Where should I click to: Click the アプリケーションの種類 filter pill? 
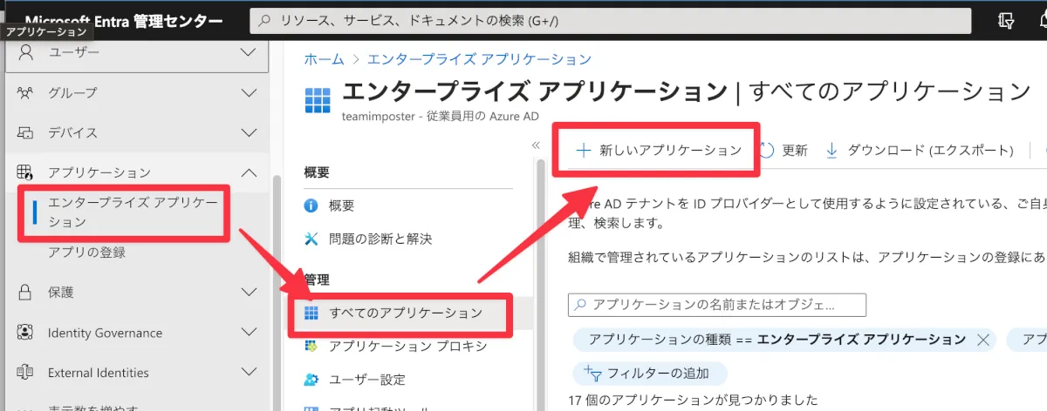point(784,340)
